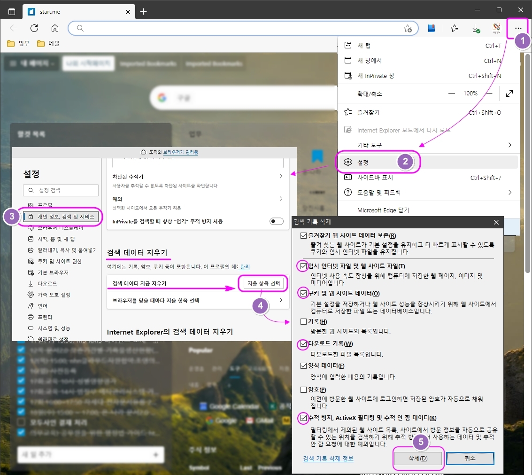Click the blue collections extension icon
532x475 pixels.
[x=432, y=29]
